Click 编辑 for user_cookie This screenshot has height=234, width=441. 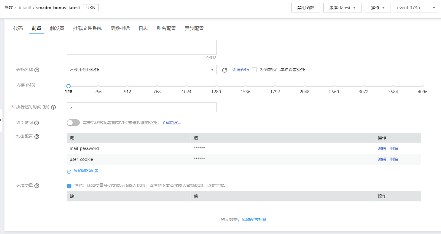point(382,159)
